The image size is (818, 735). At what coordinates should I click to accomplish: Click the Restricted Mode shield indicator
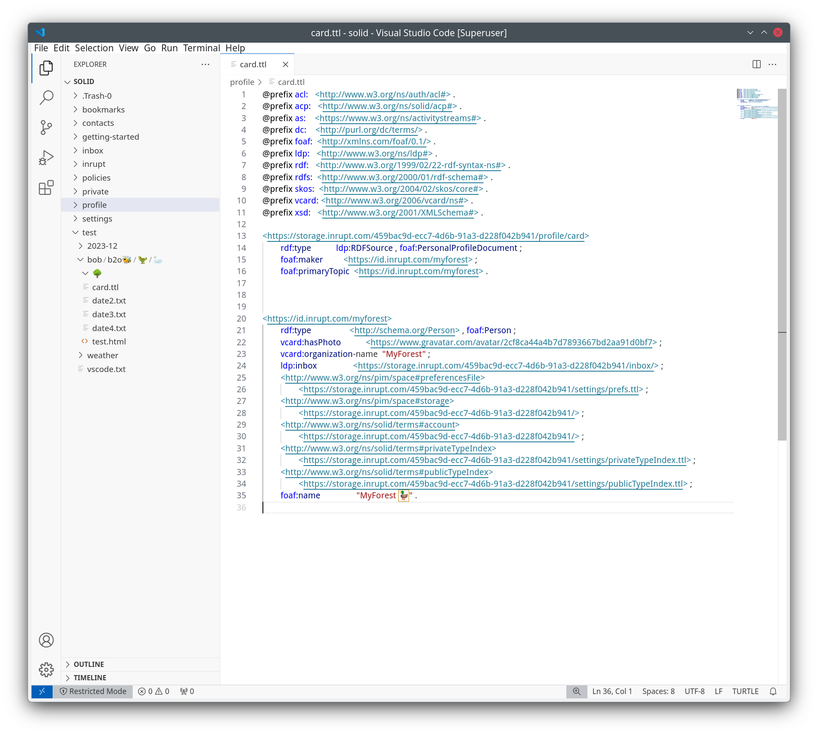point(93,691)
